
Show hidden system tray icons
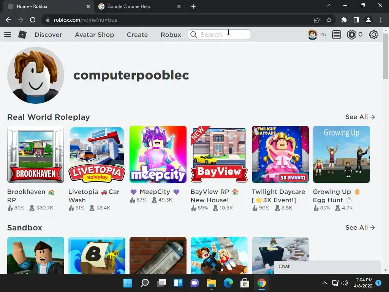[x=324, y=283]
